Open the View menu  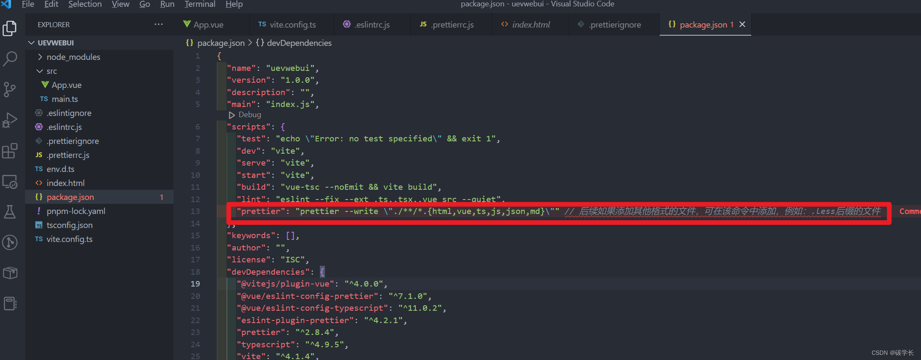coord(120,4)
